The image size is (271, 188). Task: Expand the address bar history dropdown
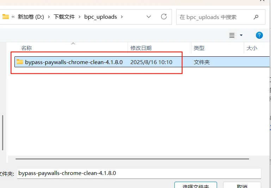[x=149, y=17]
